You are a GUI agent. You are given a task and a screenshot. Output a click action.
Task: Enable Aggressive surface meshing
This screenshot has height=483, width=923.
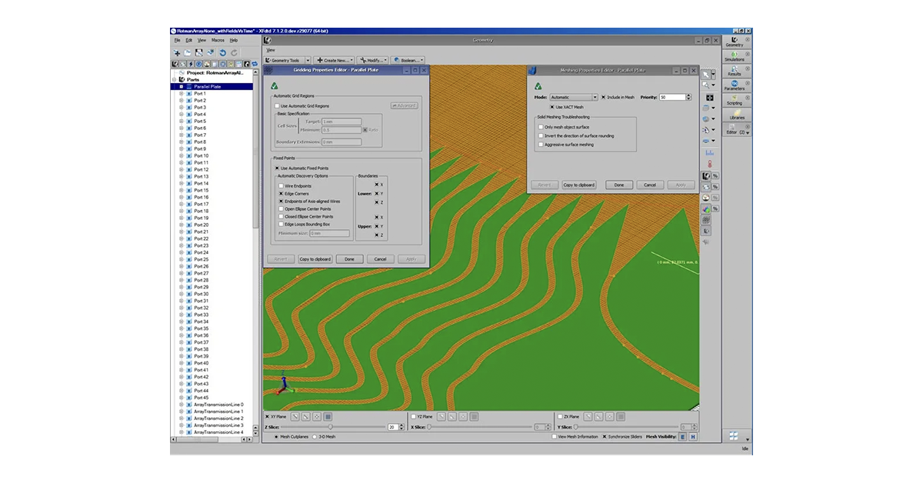(x=541, y=144)
